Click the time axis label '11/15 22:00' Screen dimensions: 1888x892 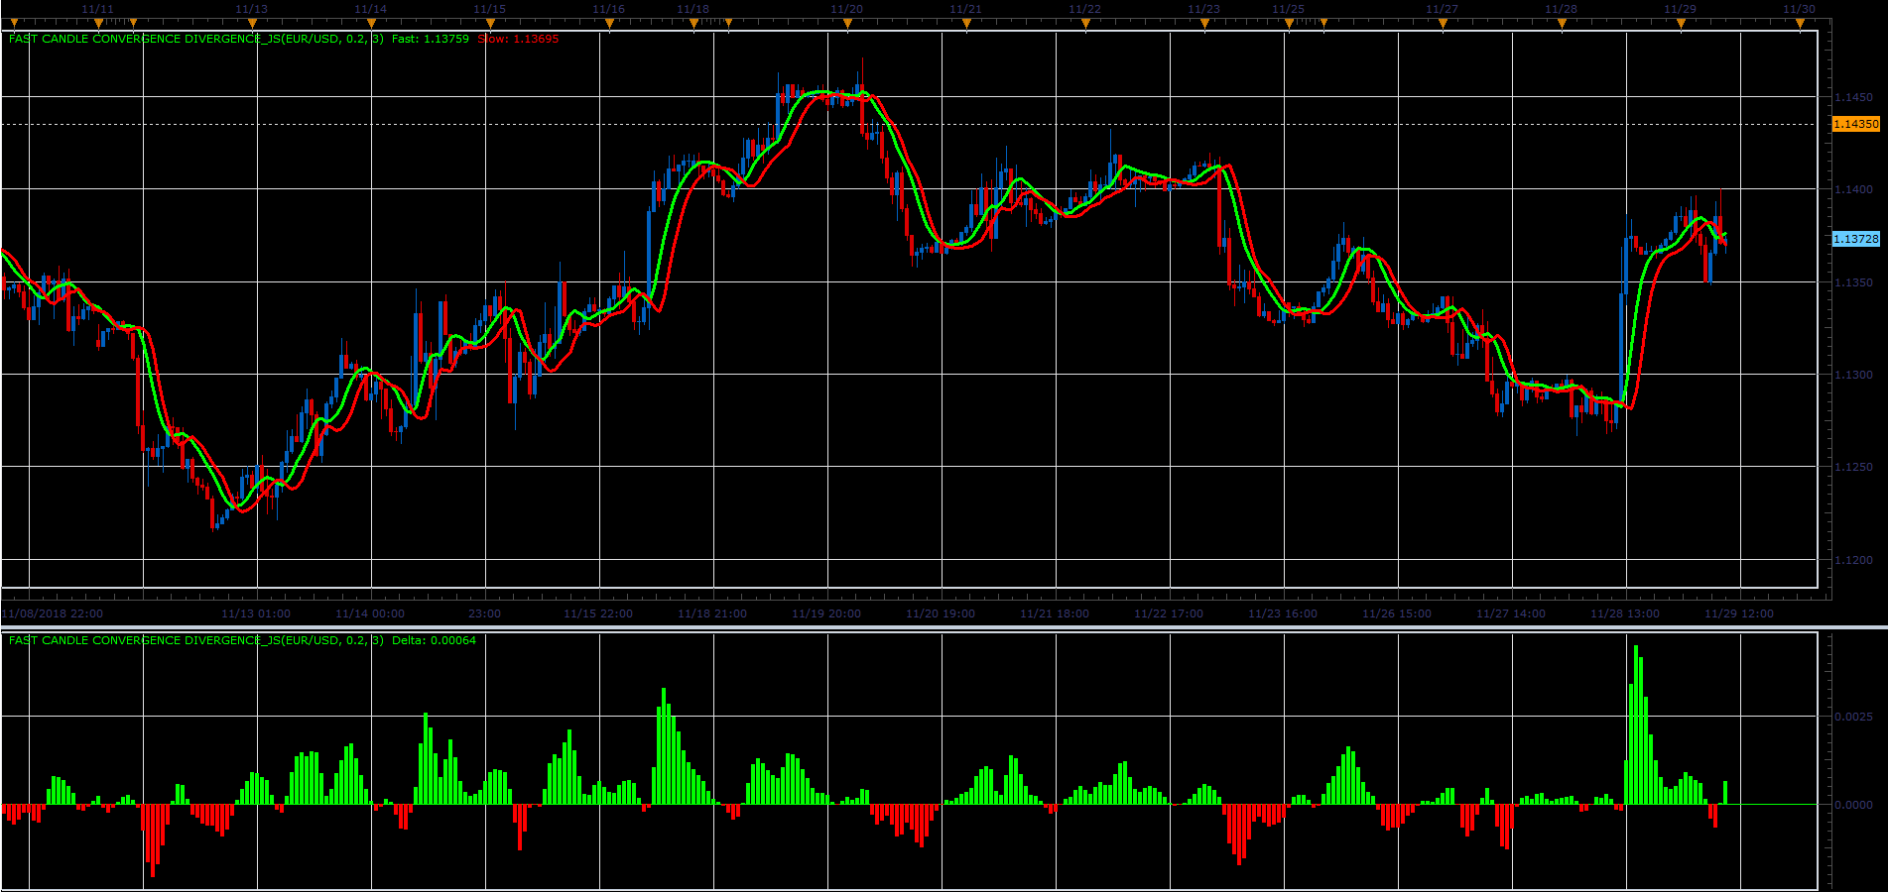(598, 613)
